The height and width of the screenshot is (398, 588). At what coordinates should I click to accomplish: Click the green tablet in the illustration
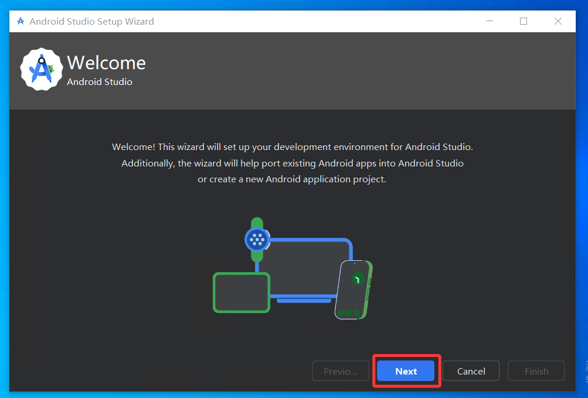point(241,292)
